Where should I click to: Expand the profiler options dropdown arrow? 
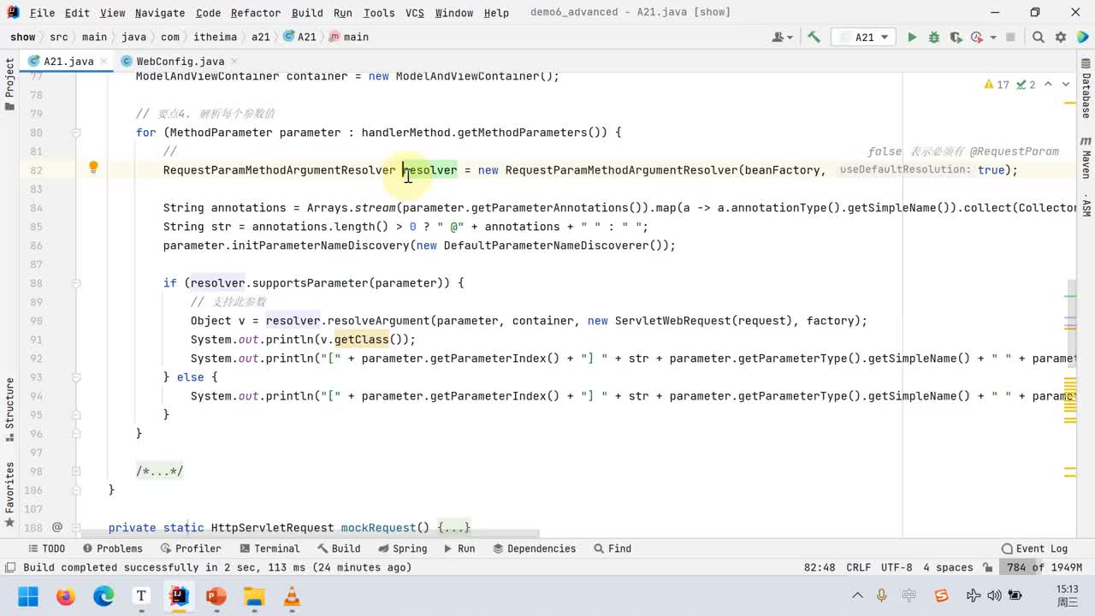pyautogui.click(x=993, y=37)
